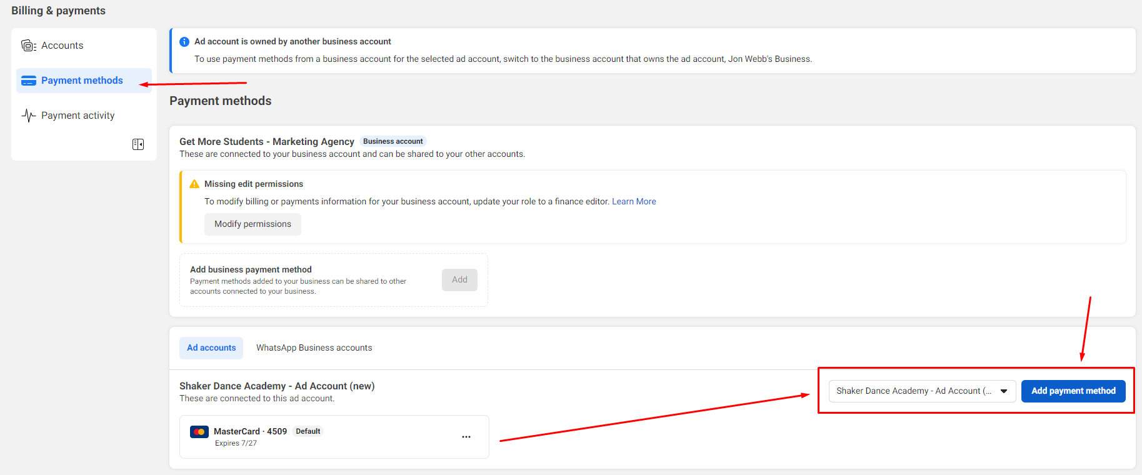Collapse the sidebar panel icon
Screen dimensions: 1142x475
(138, 144)
